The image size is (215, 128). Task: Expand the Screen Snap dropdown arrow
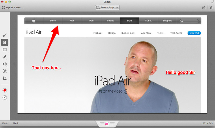pyautogui.click(x=117, y=8)
